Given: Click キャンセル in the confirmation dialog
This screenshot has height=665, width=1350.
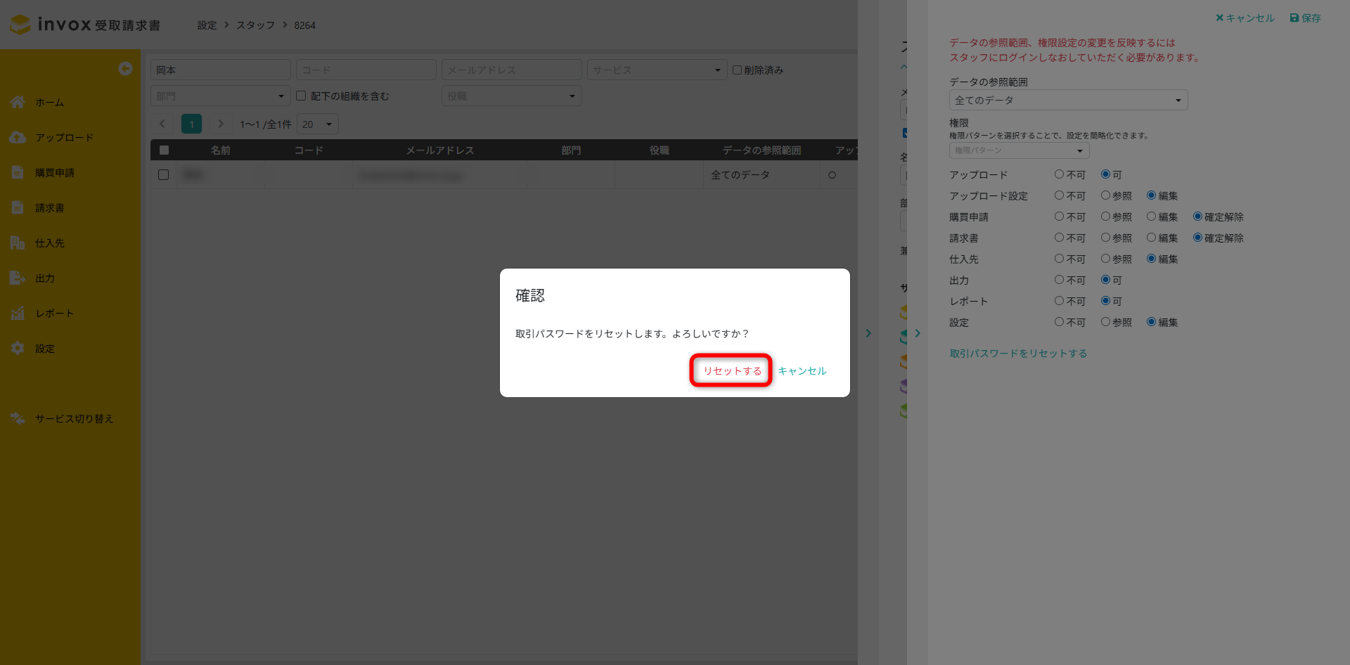Looking at the screenshot, I should click(802, 370).
